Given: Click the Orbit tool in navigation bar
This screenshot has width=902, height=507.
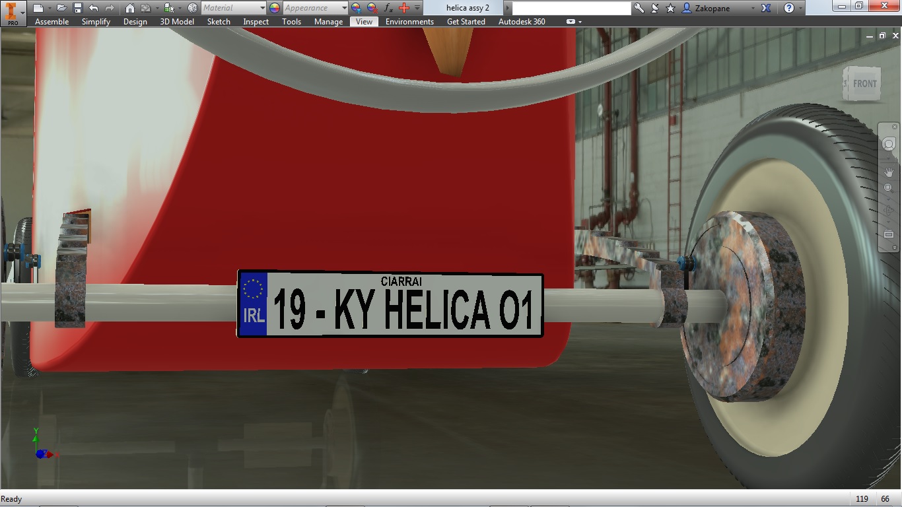Looking at the screenshot, I should click(x=889, y=211).
